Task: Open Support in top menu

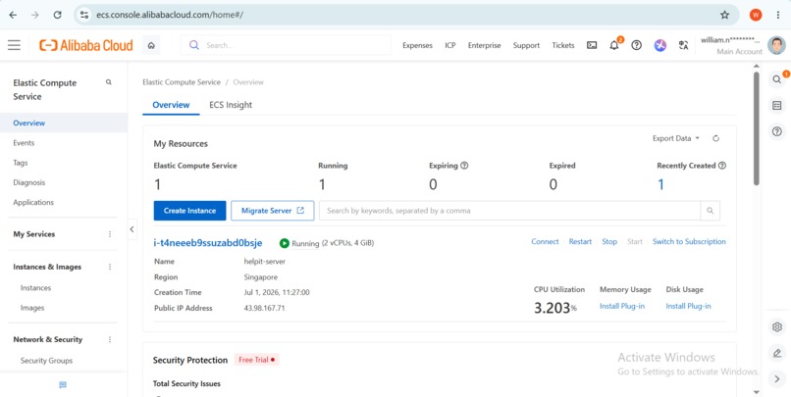Action: [x=526, y=45]
